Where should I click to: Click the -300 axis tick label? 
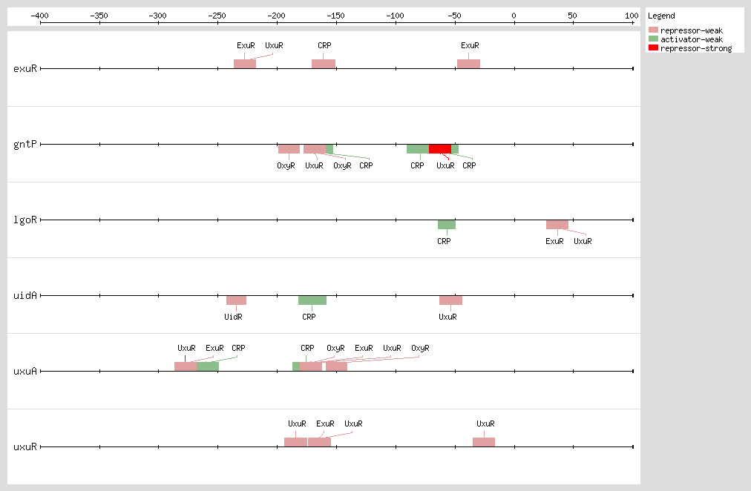coord(157,16)
